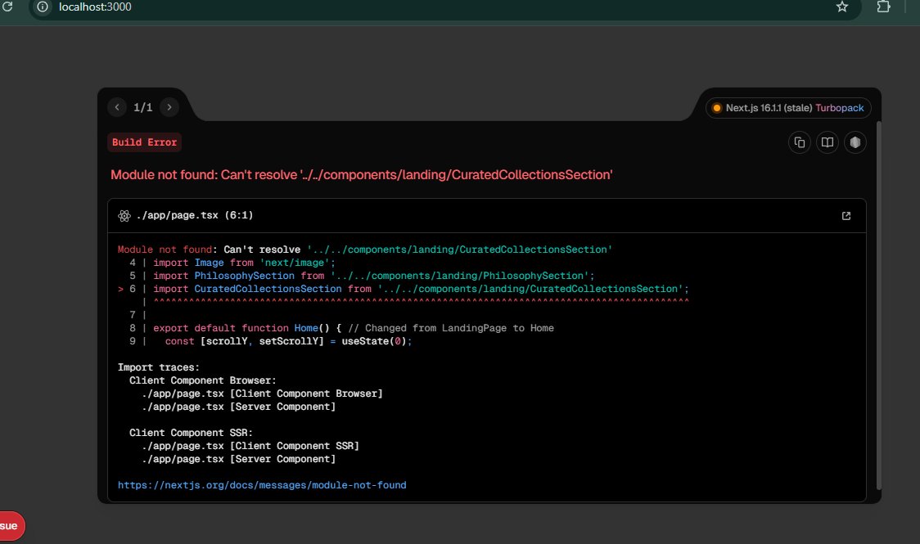Go to the previous error arrow
The height and width of the screenshot is (544, 920).
pos(117,107)
